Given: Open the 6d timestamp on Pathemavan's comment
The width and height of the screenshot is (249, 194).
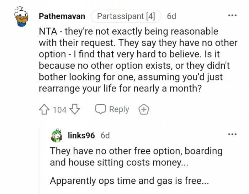Looking at the screenshot, I should pos(171,16).
